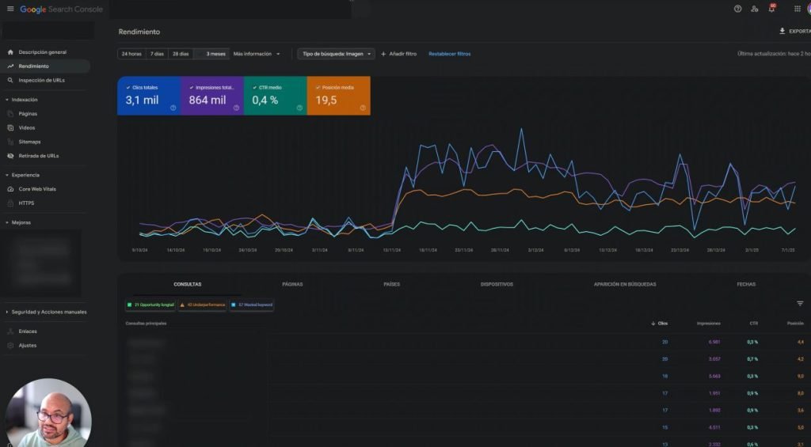Click the video icon beside Vídeos
Viewport: 811px width, 447px height.
click(10, 127)
